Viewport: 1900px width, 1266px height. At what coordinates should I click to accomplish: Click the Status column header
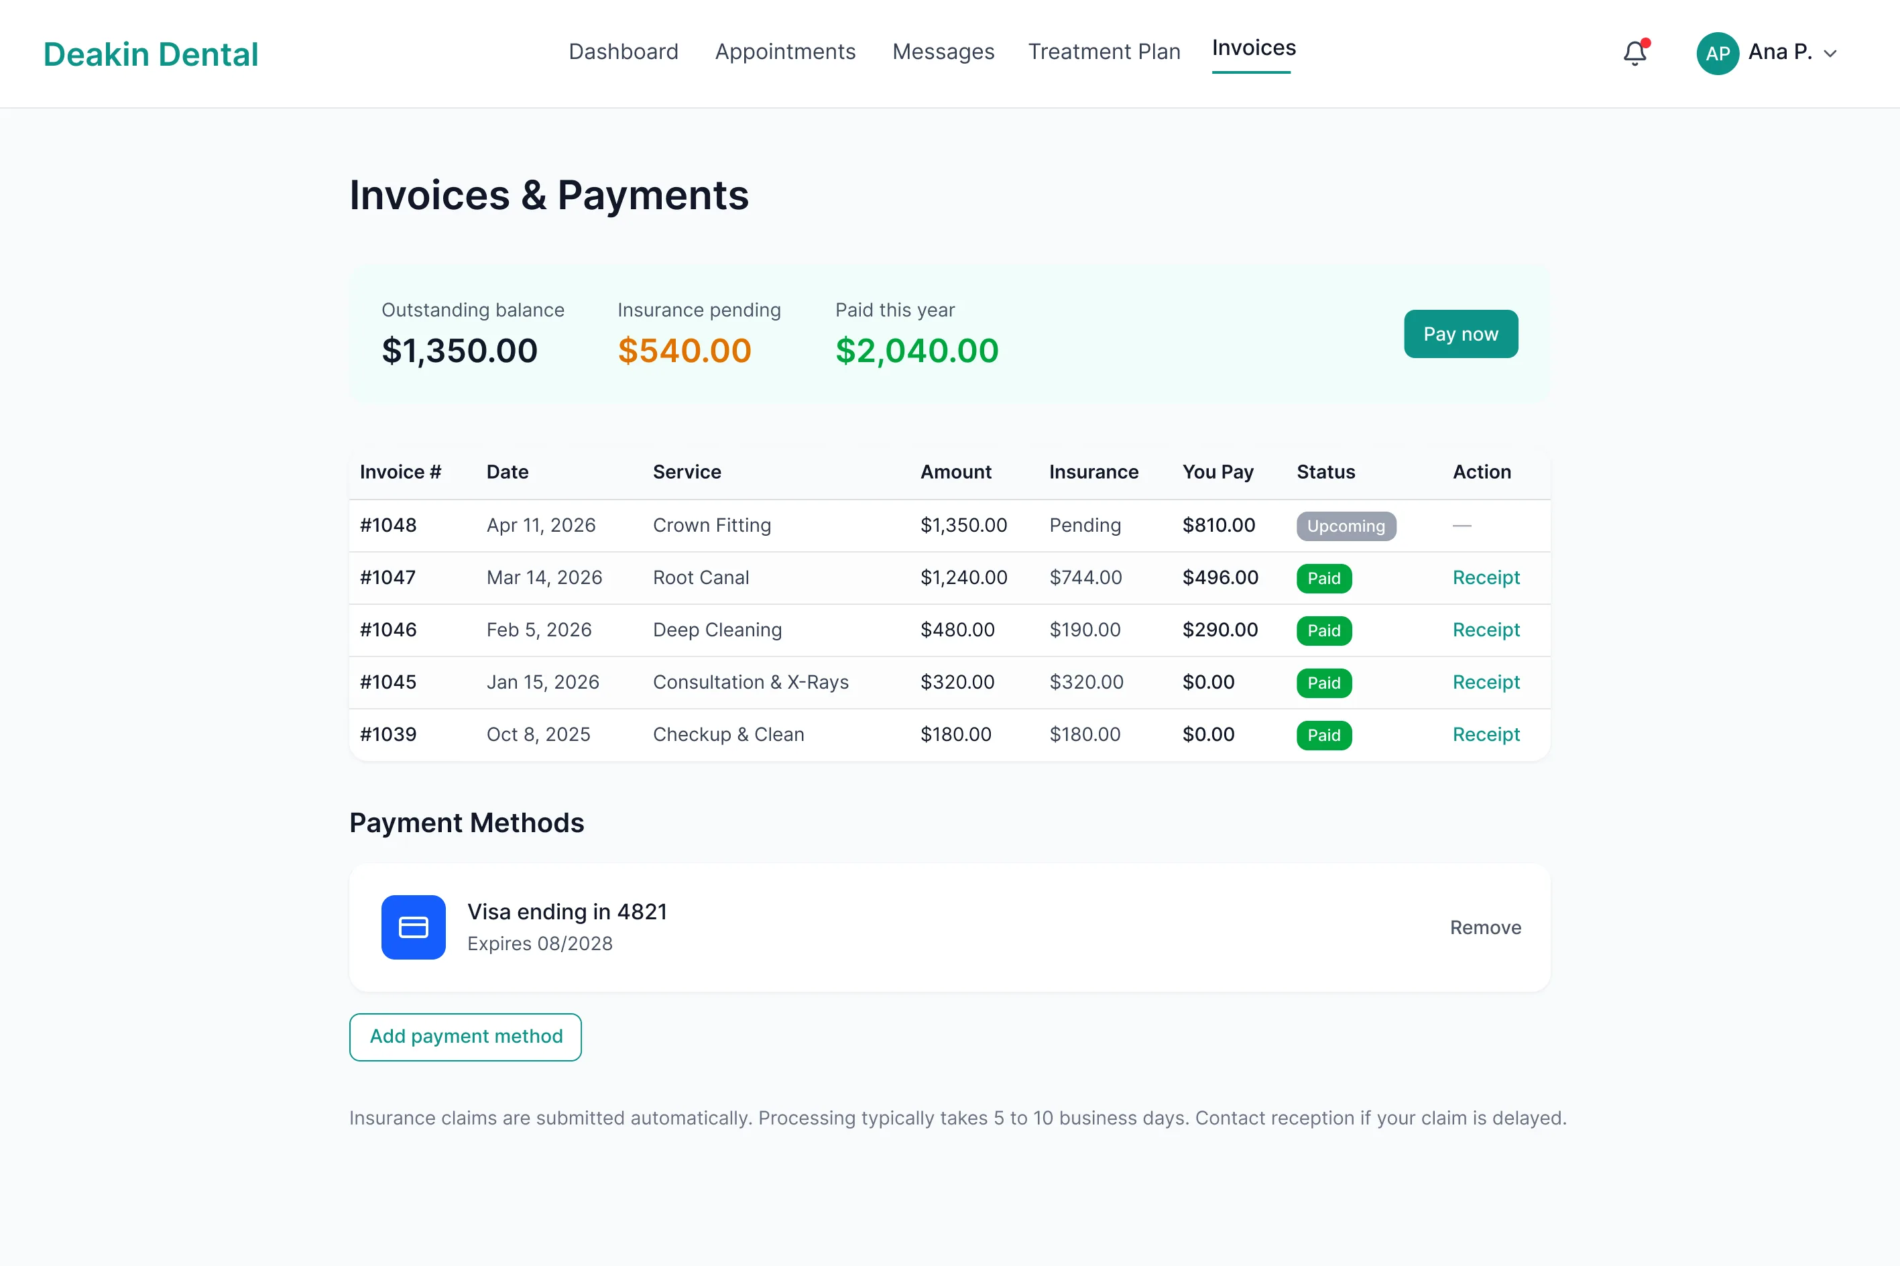(1325, 471)
